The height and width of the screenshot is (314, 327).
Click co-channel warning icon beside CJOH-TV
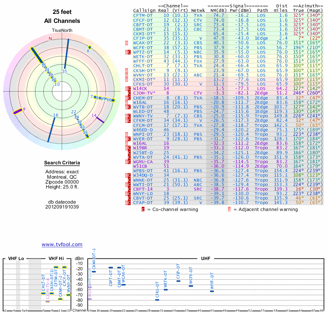130,93
